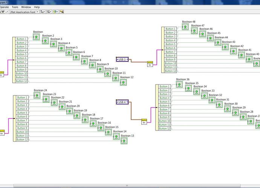The height and width of the screenshot is (188, 260).
Task: Click Button 12 element wired to Boolean 12
Action: 21,81
